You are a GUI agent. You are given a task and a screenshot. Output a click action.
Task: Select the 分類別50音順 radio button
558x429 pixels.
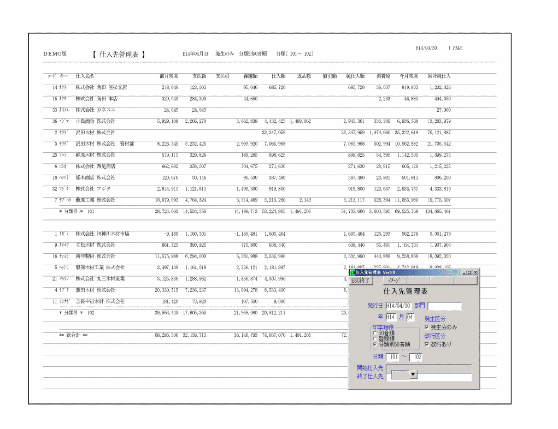[x=375, y=344]
